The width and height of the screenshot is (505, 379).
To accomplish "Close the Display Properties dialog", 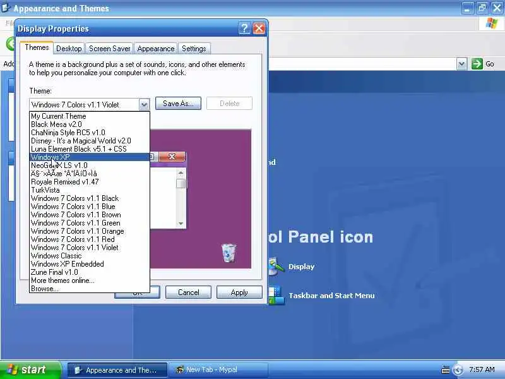I will pos(259,28).
